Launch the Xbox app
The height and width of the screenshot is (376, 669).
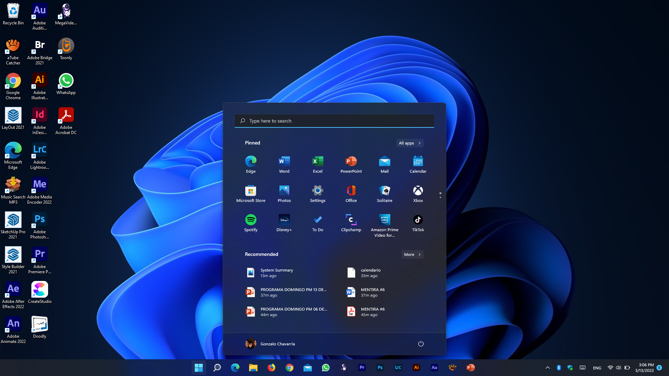coord(418,194)
